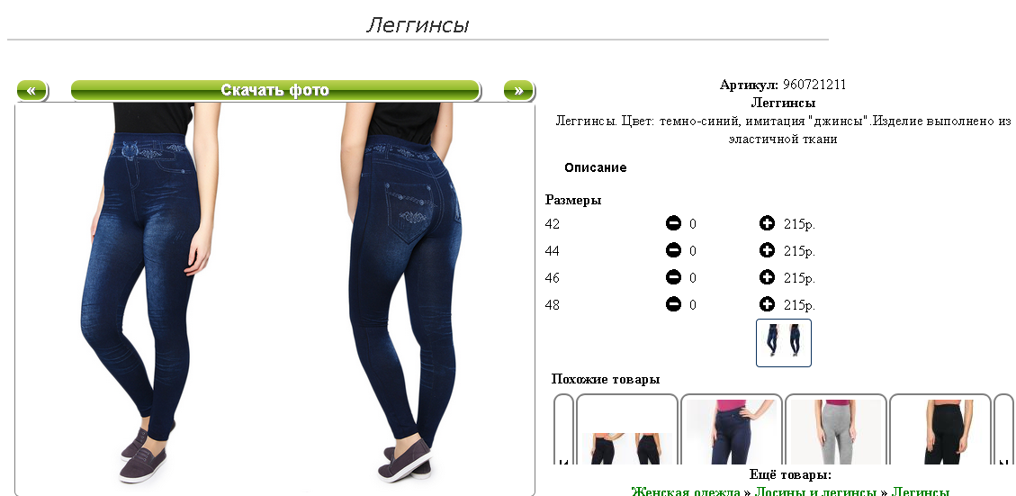Click the plus icon for size 46
This screenshot has width=1016, height=496.
click(x=767, y=277)
